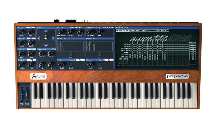Click the VELOCITY row label

124,50
